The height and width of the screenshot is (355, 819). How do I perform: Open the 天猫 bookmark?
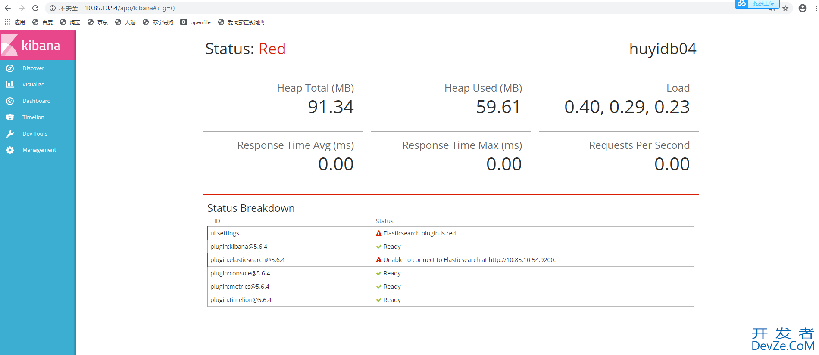coord(125,22)
